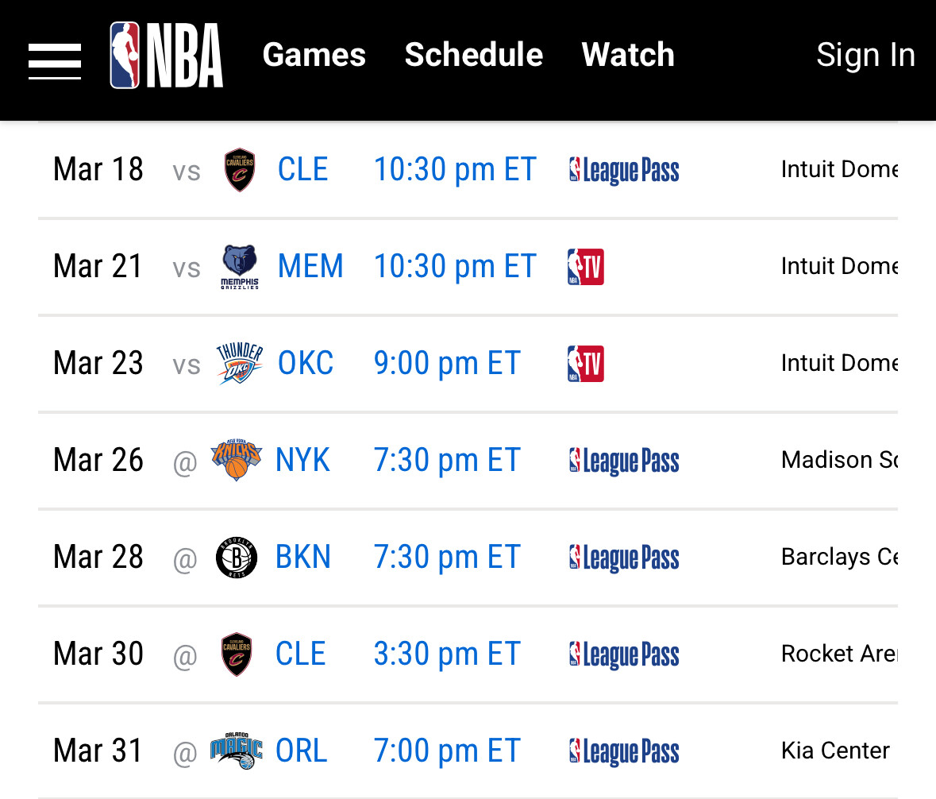
Task: Click 7:30 pm ET link for BKN game
Action: pyautogui.click(x=447, y=557)
